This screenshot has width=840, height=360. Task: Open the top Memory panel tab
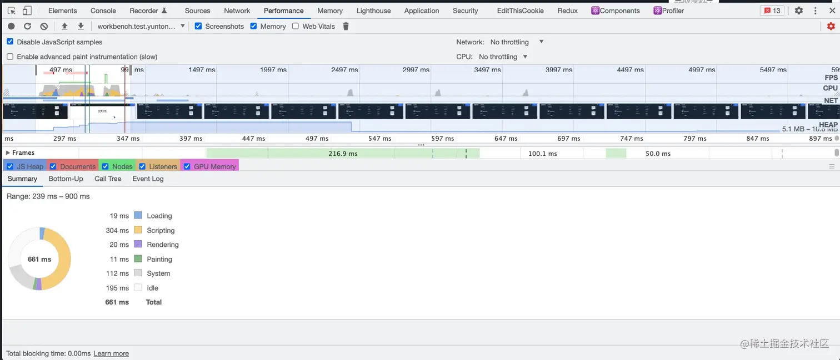point(330,11)
